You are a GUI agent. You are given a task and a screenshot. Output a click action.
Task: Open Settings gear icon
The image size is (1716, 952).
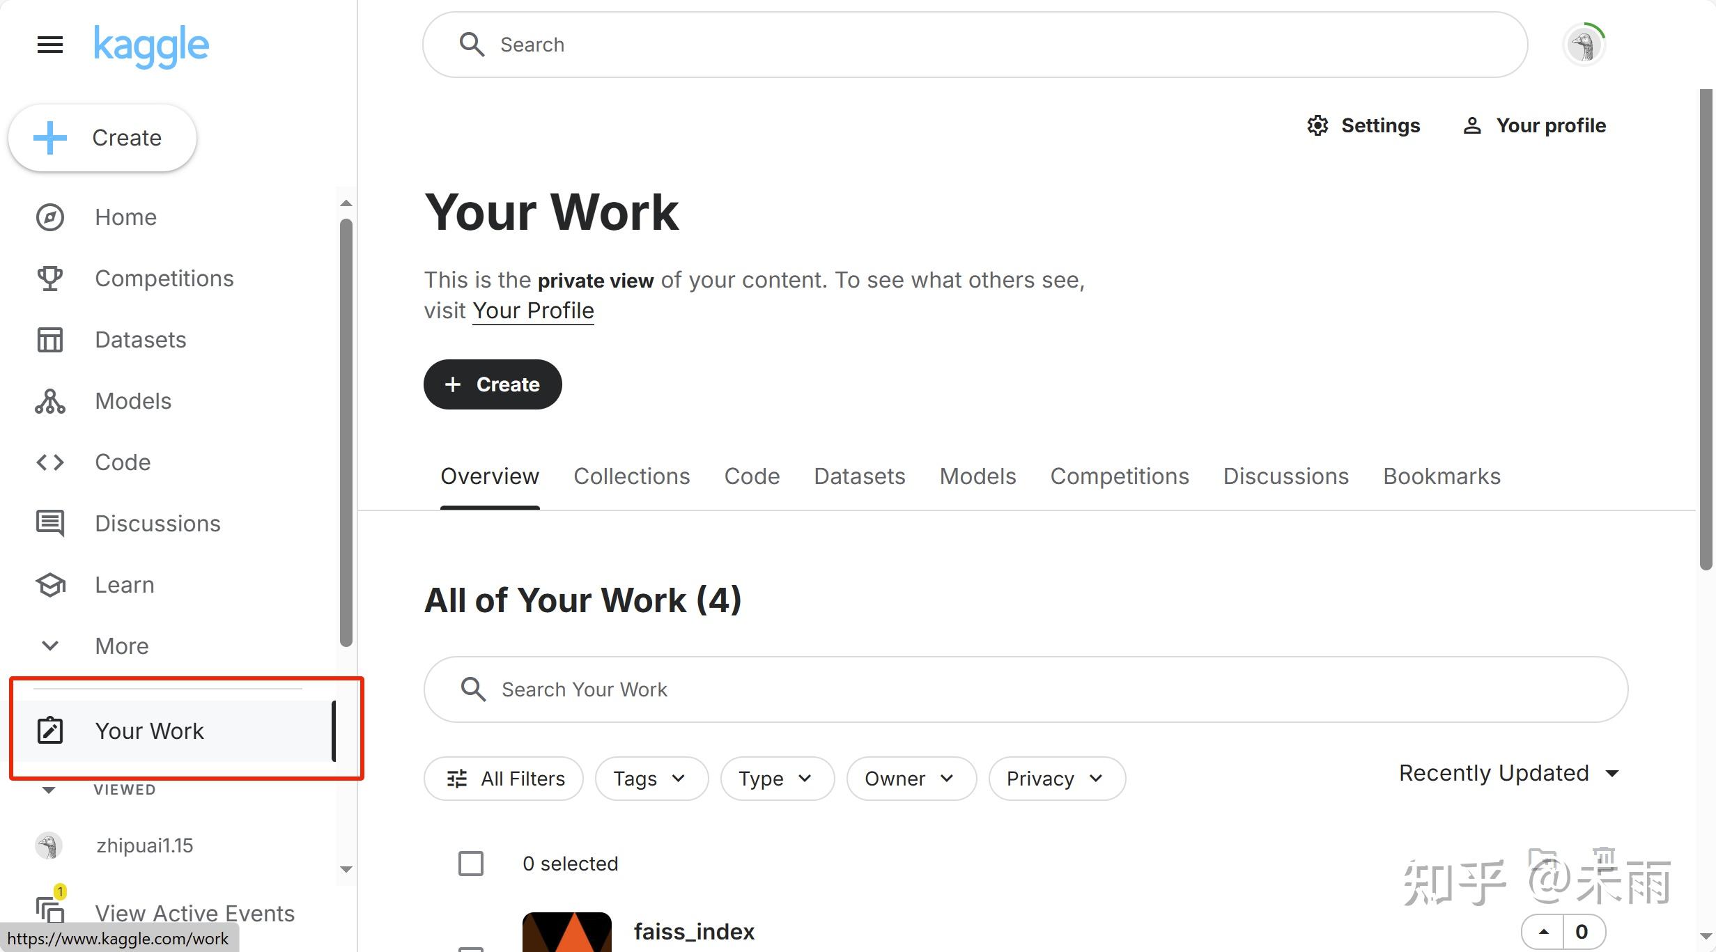point(1317,125)
